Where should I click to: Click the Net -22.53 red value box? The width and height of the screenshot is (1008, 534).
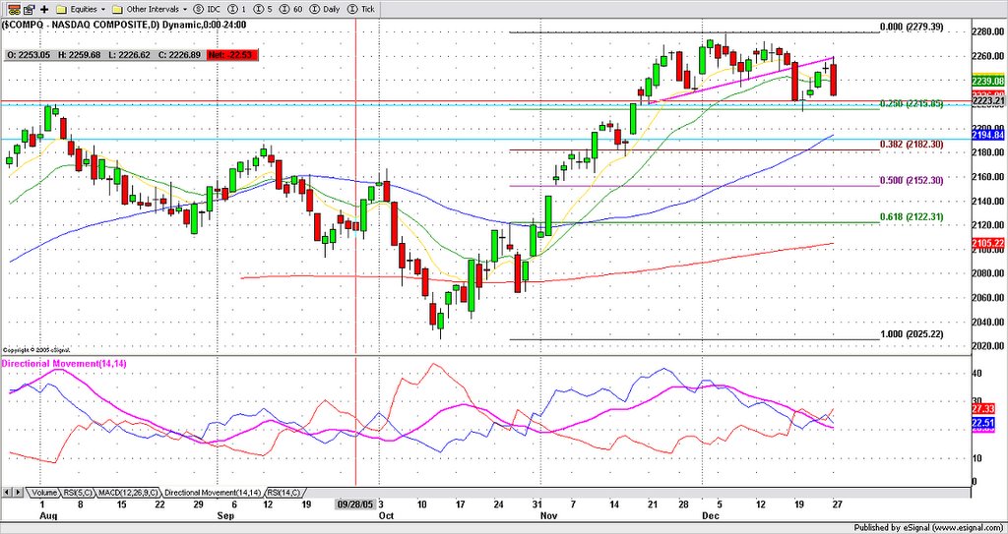coord(232,55)
